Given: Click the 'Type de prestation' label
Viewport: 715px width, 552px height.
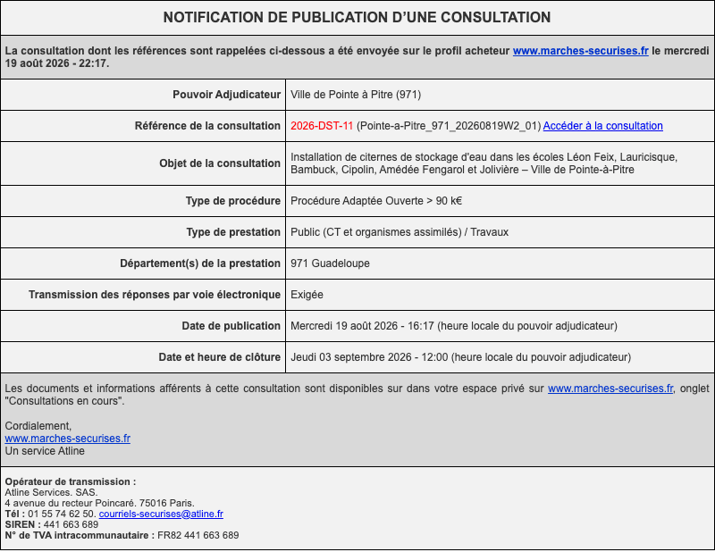Looking at the screenshot, I should 233,232.
